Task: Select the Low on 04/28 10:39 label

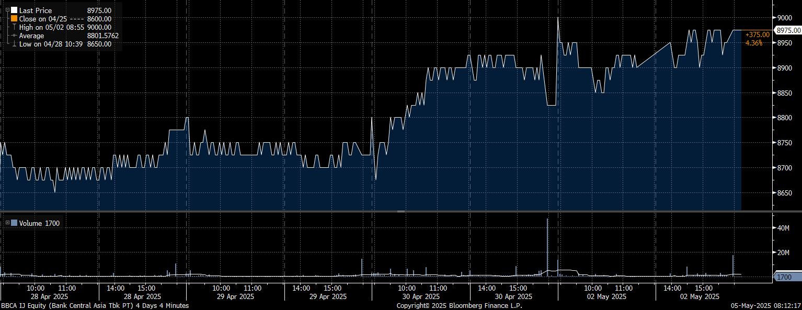Action: (x=51, y=44)
